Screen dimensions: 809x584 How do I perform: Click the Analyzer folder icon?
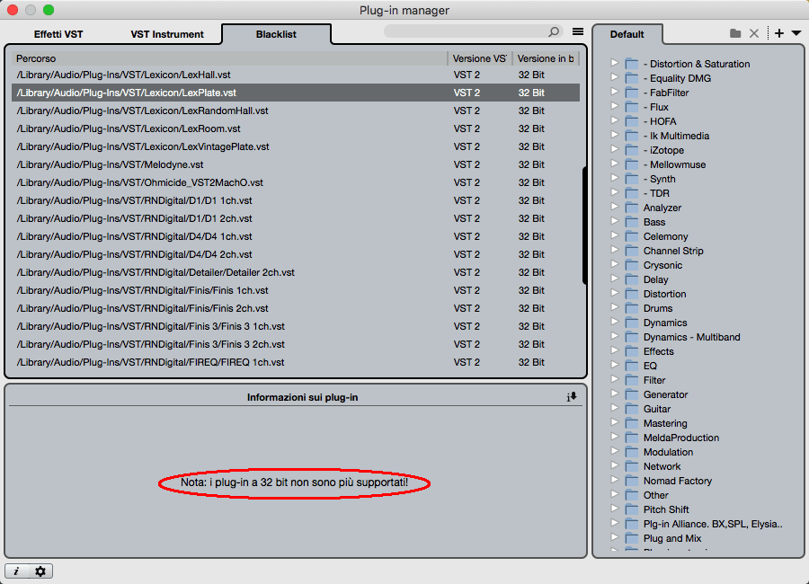pos(632,208)
